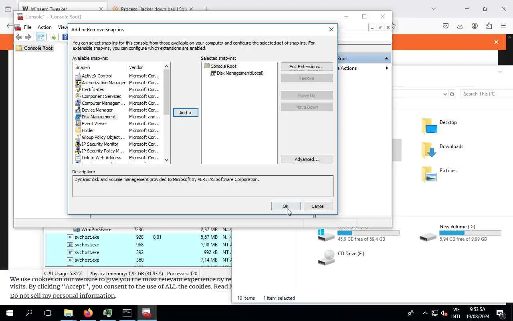Select Disk Management(Local) in Selected snap-ins
This screenshot has height=321, width=513.
point(236,73)
